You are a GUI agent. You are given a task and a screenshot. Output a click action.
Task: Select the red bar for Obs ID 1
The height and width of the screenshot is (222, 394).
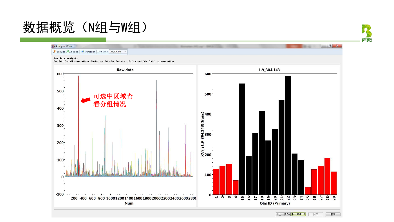[216, 182]
